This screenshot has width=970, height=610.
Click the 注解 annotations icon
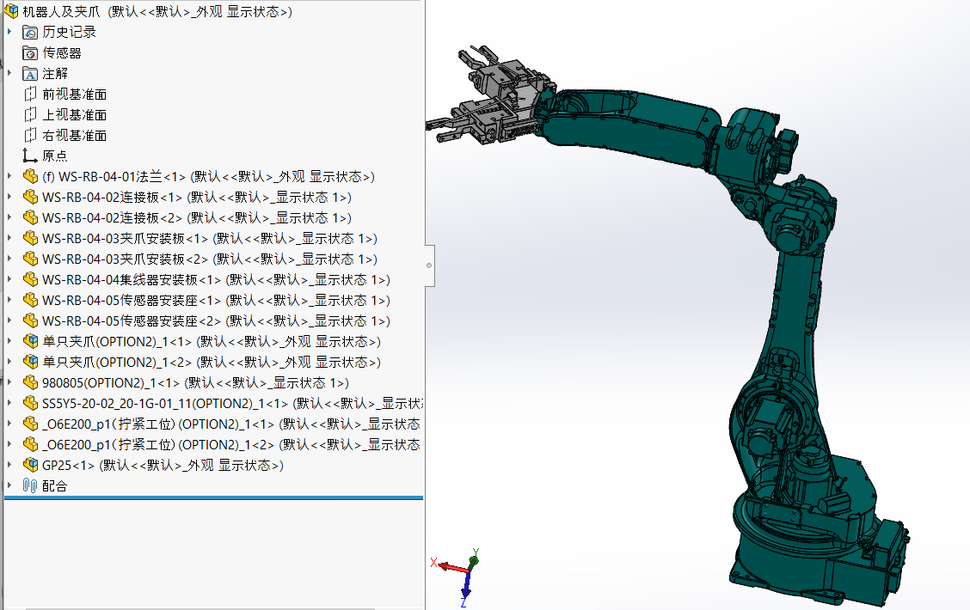[30, 74]
